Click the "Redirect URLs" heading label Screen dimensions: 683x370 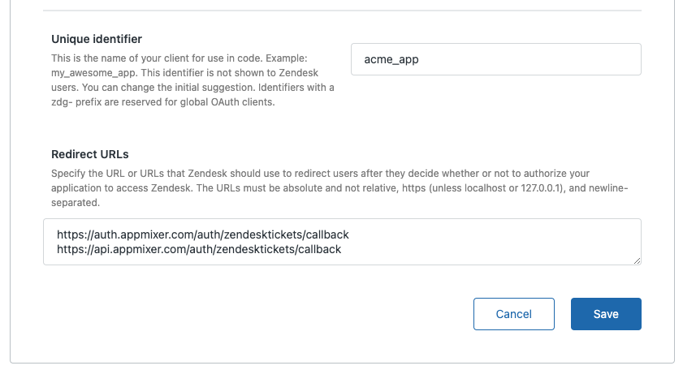pyautogui.click(x=90, y=154)
